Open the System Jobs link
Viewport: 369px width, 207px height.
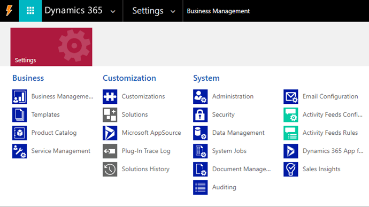229,151
